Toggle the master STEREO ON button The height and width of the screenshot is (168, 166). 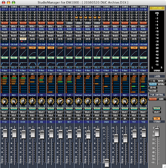coord(157,118)
